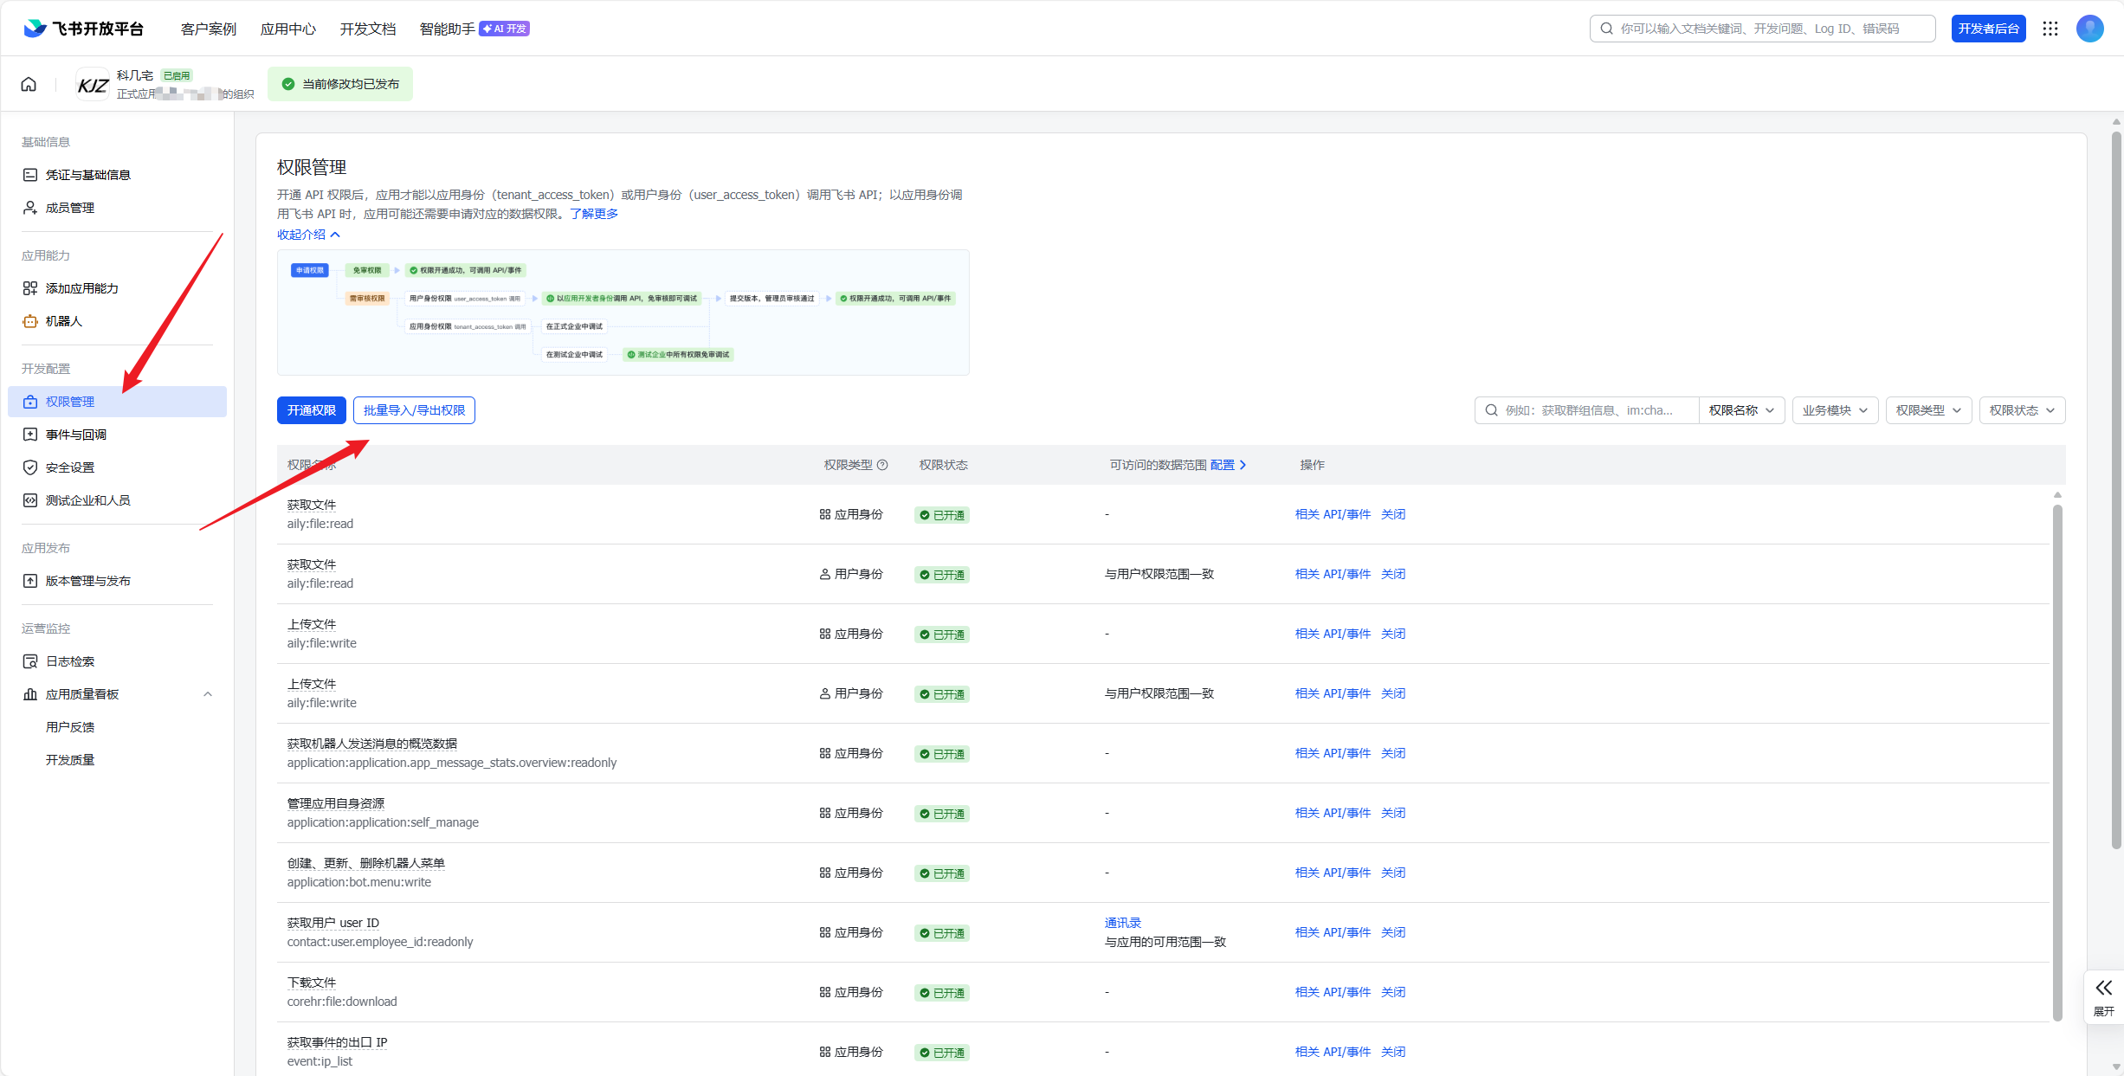The height and width of the screenshot is (1076, 2124).
Task: Open the apps grid icon
Action: [2050, 29]
